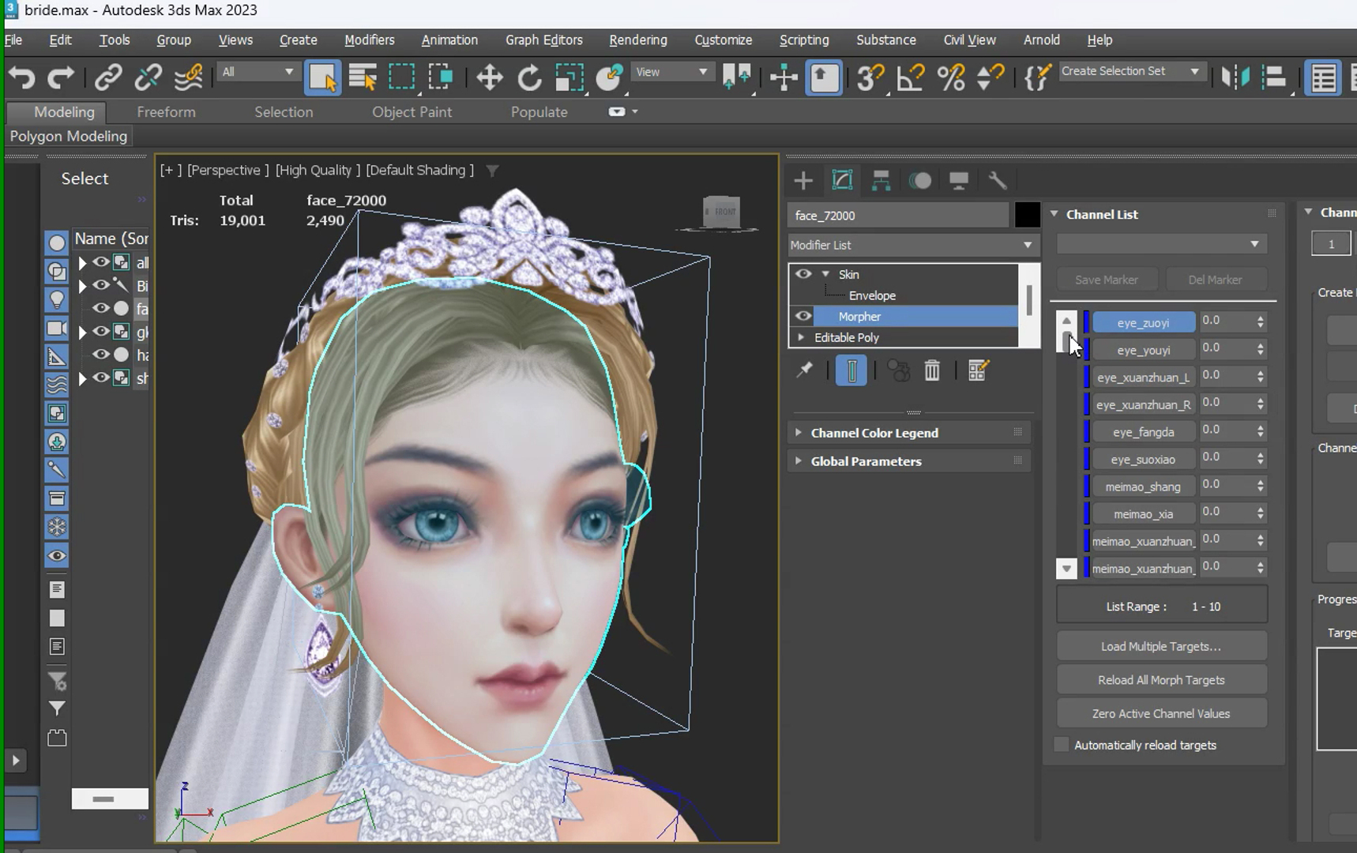
Task: Enable Automatically reload targets checkbox
Action: pos(1062,745)
